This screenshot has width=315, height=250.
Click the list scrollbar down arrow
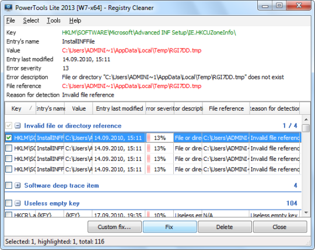tap(306, 213)
